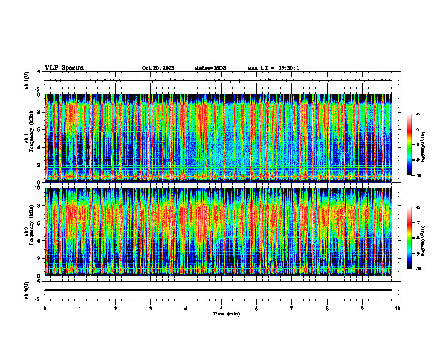Click the "ch.1(V)" axis label
This screenshot has width=448, height=346.
click(27, 80)
